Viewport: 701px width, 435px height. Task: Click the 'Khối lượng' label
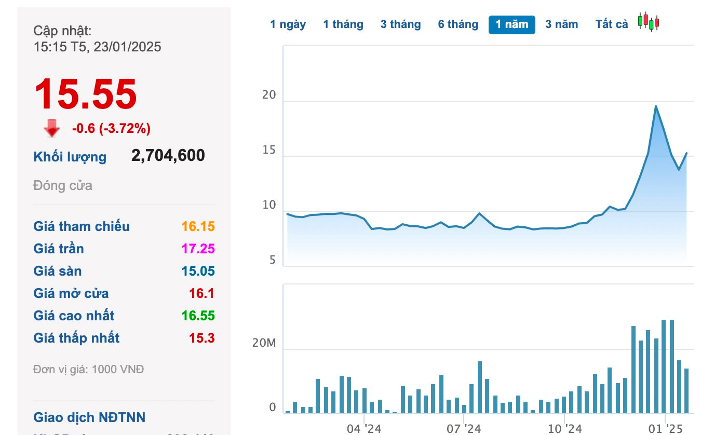(70, 157)
